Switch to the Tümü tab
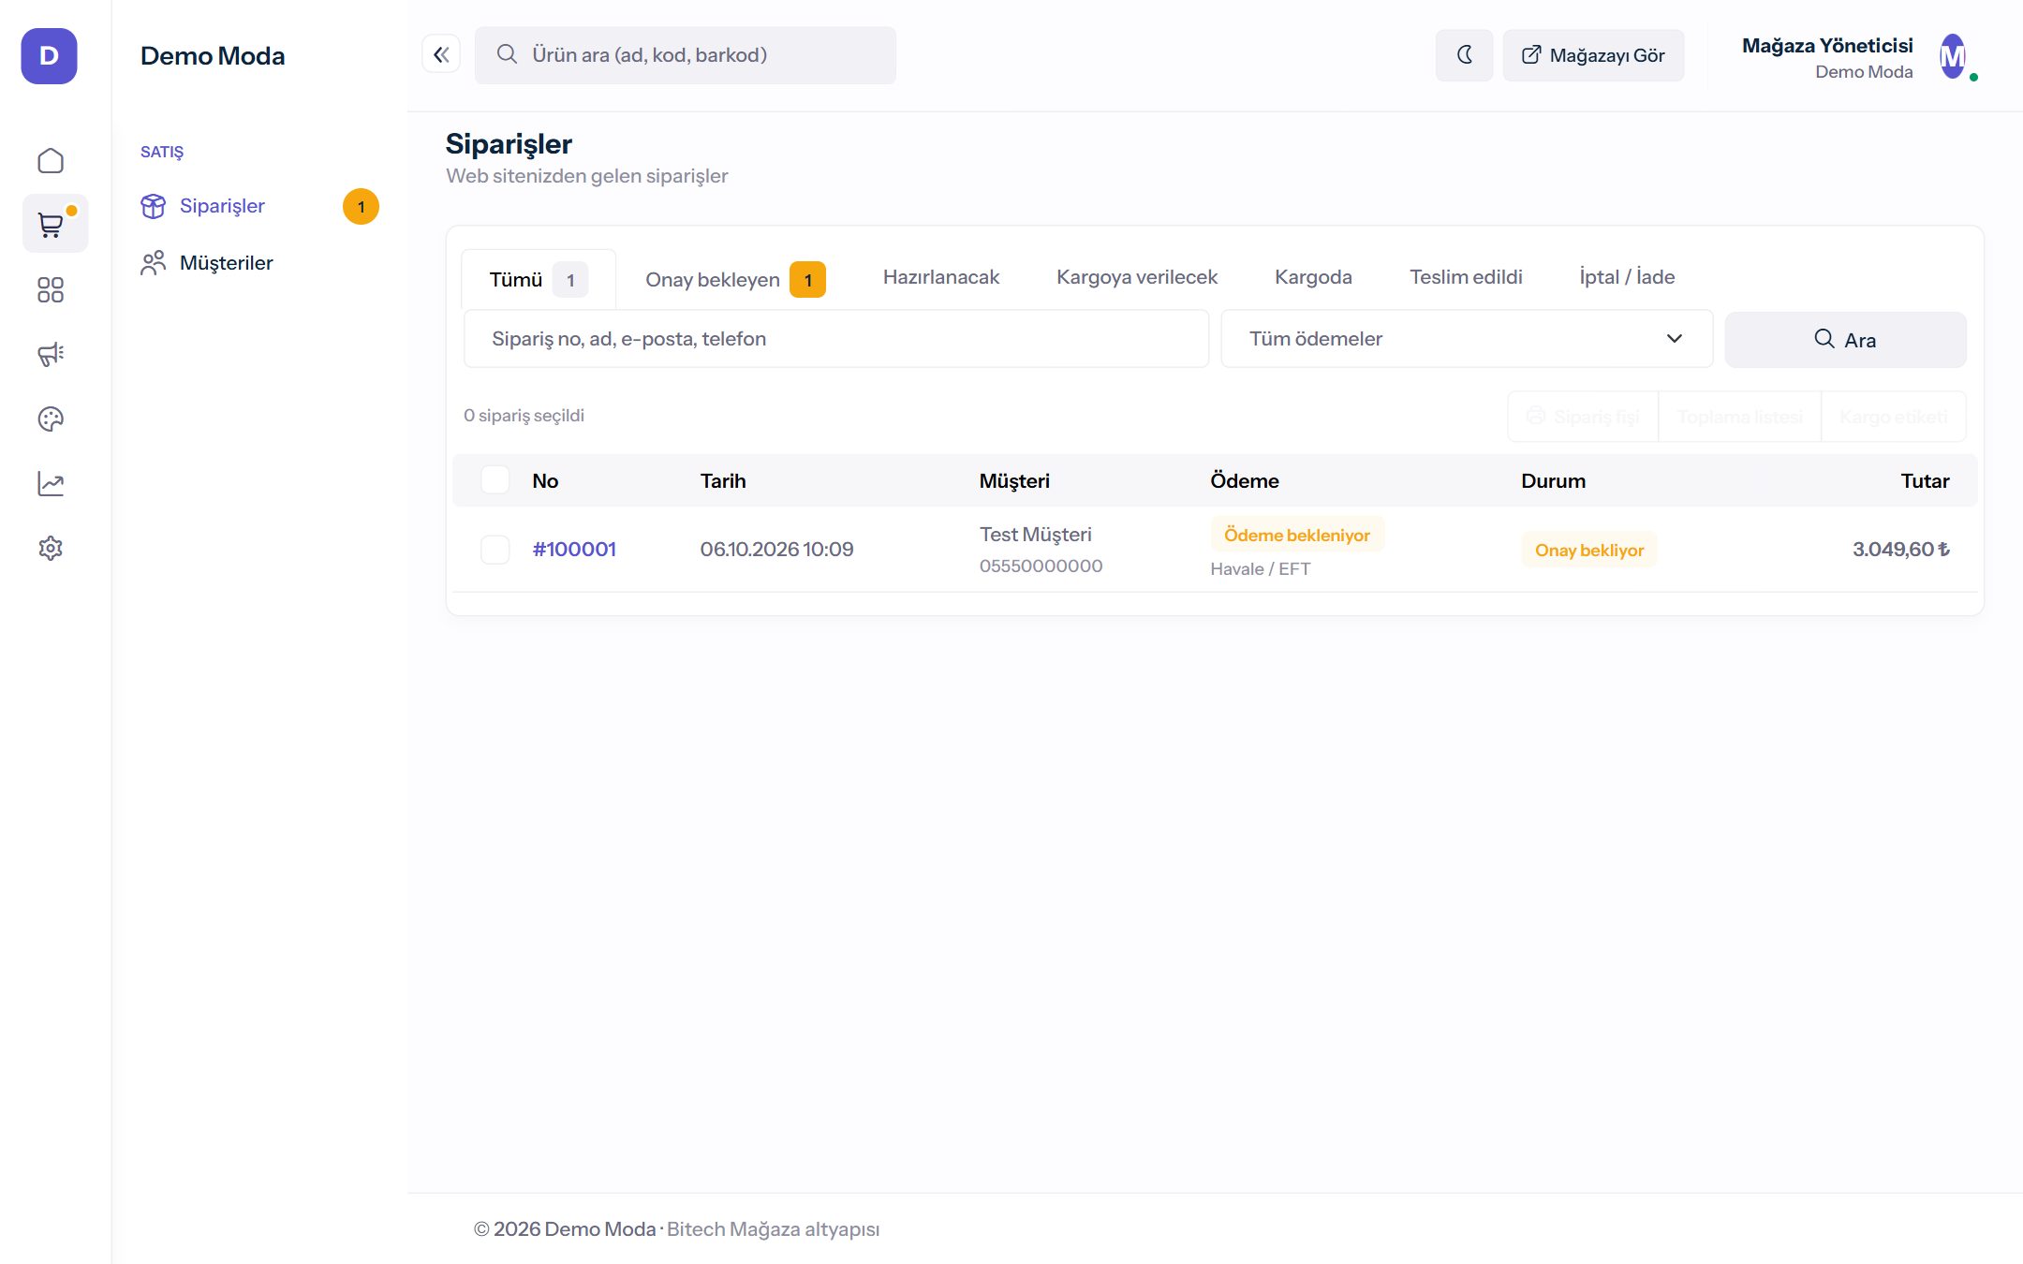This screenshot has height=1264, width=2023. coord(539,279)
